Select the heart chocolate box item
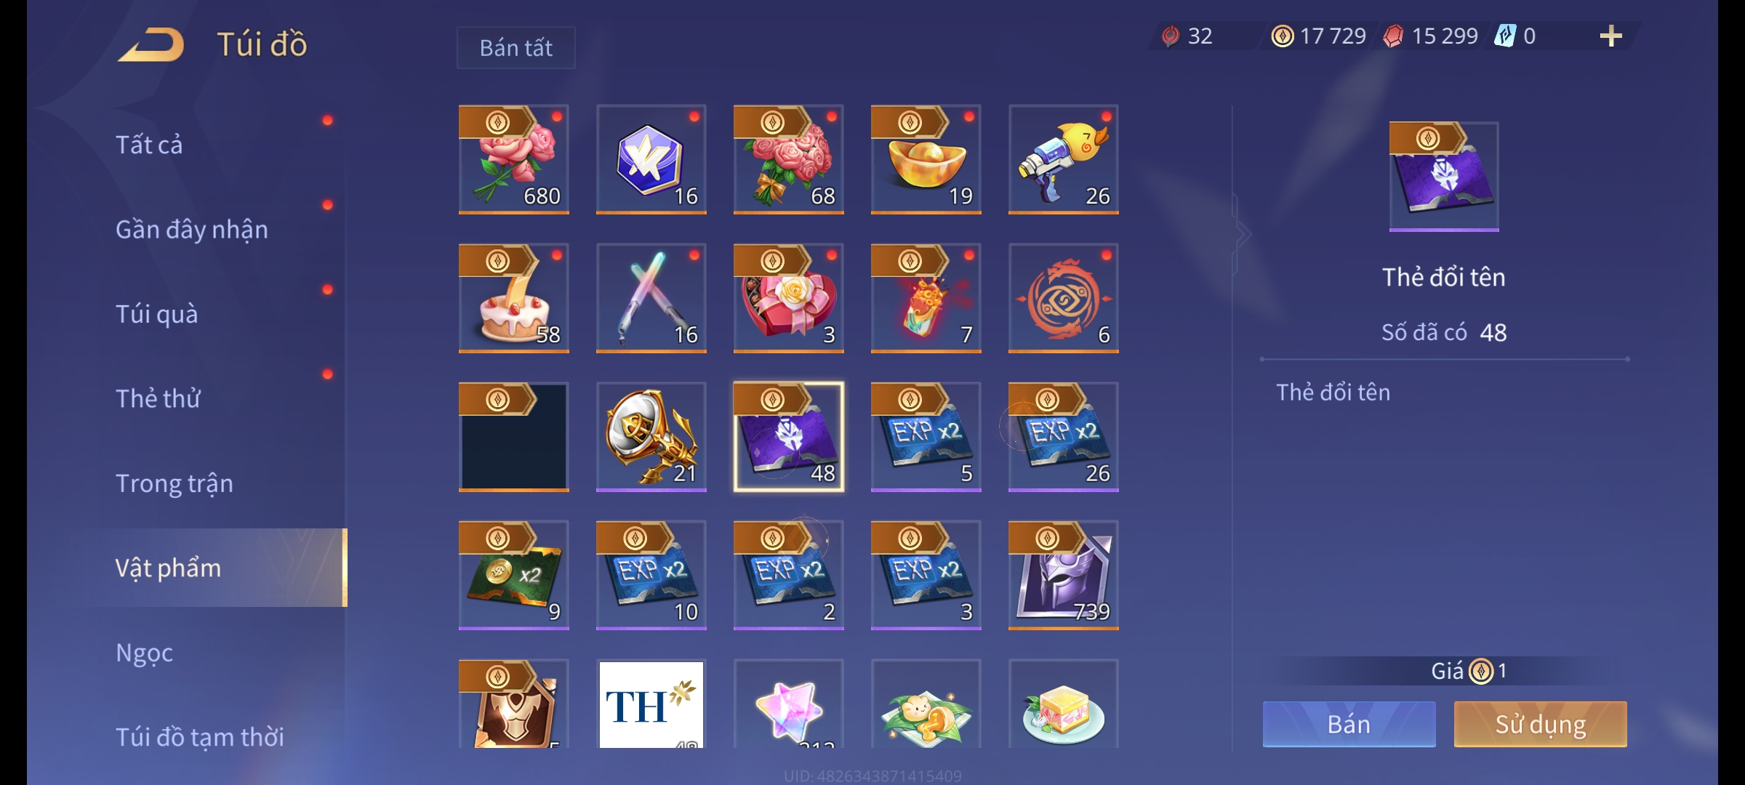1745x785 pixels. [x=788, y=298]
